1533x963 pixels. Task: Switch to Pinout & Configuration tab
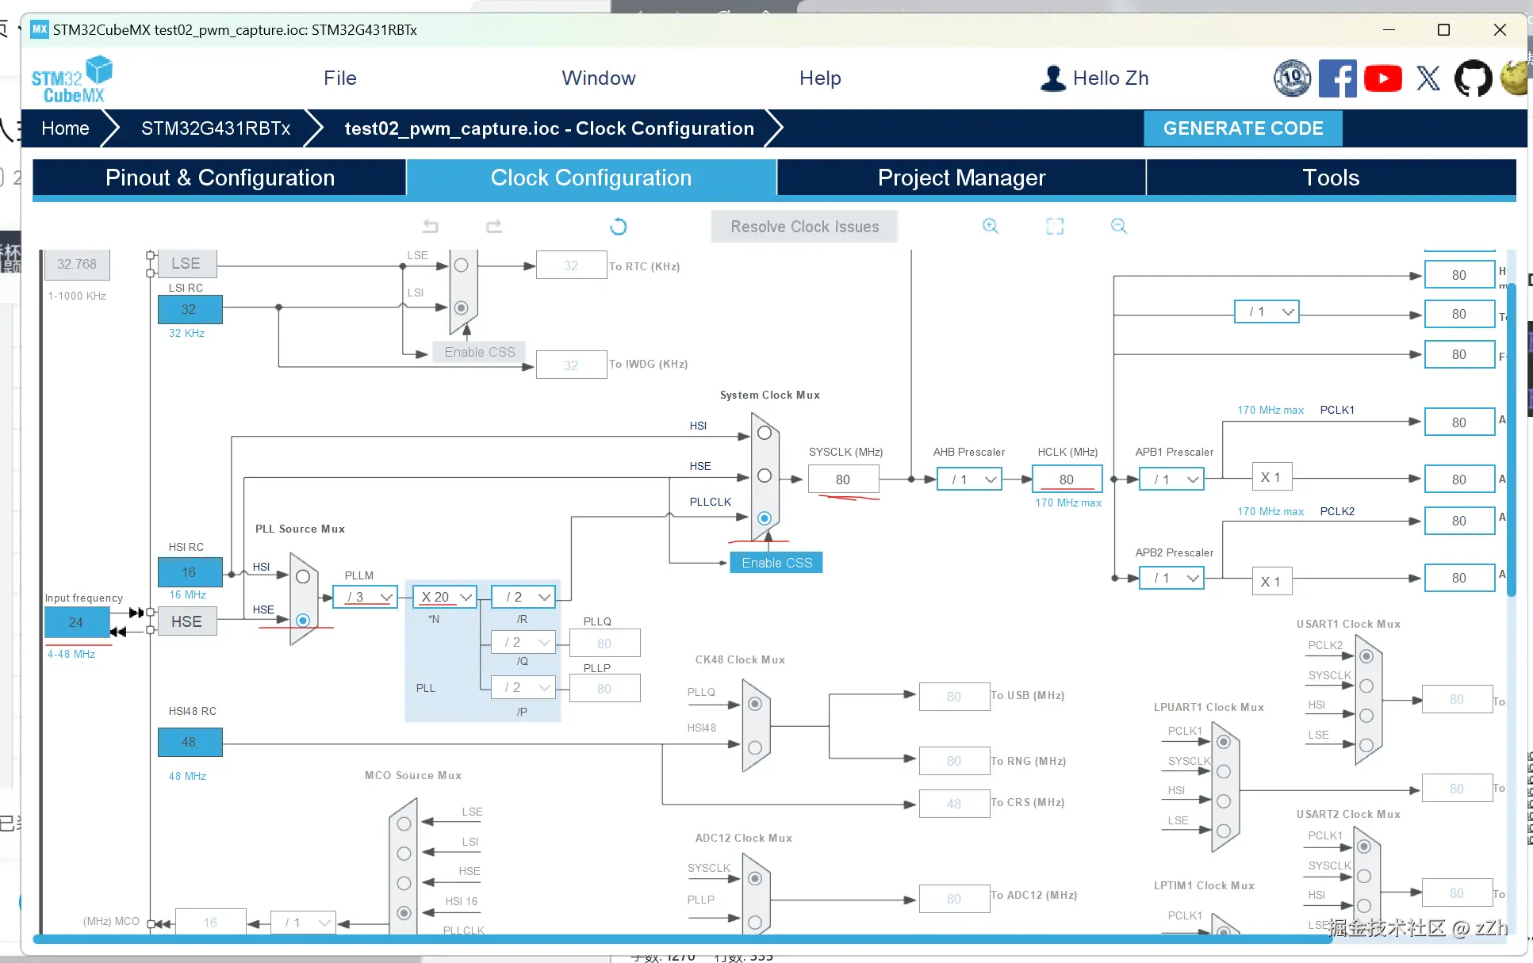(220, 178)
